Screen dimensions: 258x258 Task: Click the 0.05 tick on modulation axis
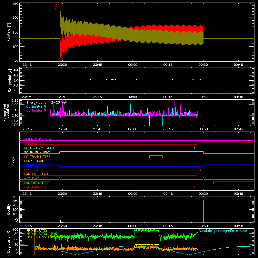coord(15,121)
